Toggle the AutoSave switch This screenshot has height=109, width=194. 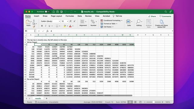click(x=47, y=12)
